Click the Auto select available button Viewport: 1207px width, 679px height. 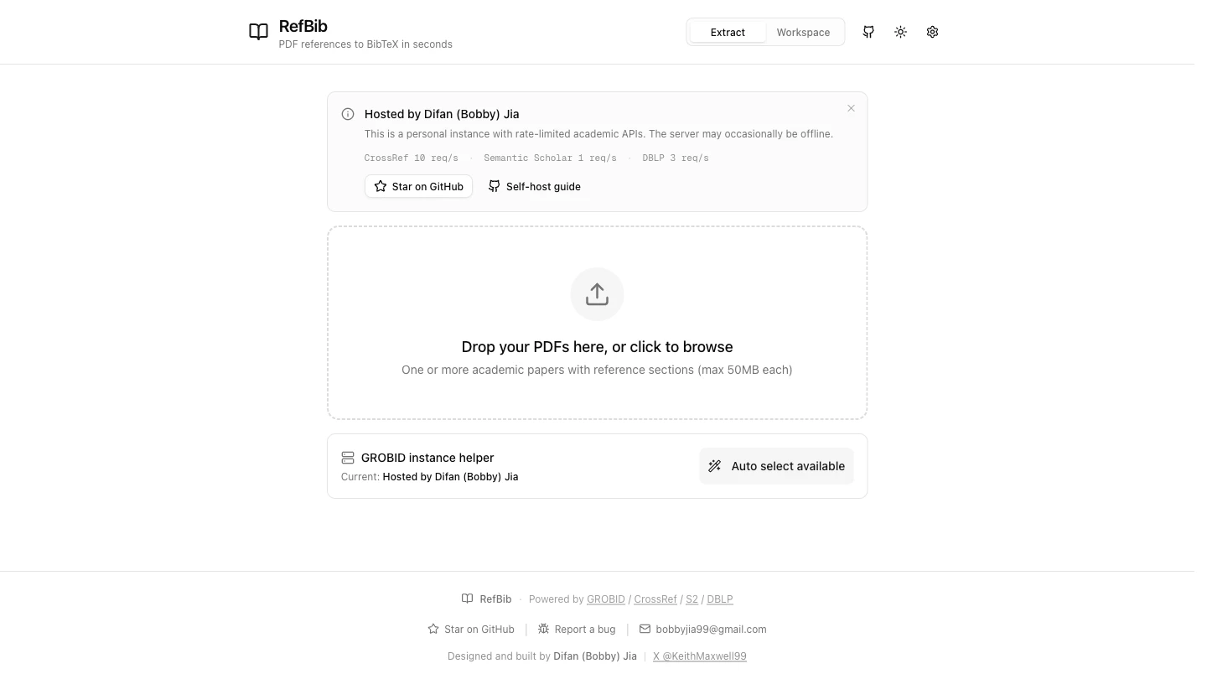pyautogui.click(x=776, y=466)
